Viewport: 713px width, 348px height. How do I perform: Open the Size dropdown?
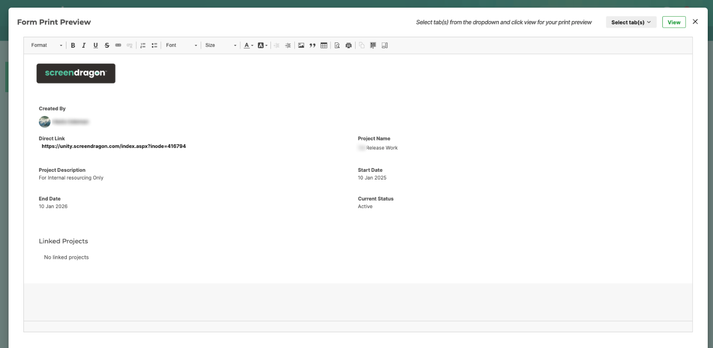point(221,45)
